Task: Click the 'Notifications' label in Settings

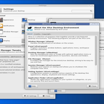Action: coord(9,26)
